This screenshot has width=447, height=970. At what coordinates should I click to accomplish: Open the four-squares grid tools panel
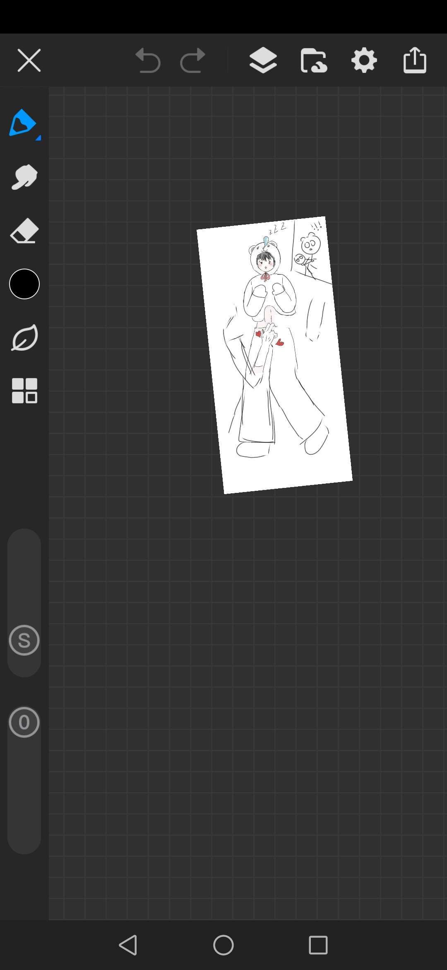(24, 390)
